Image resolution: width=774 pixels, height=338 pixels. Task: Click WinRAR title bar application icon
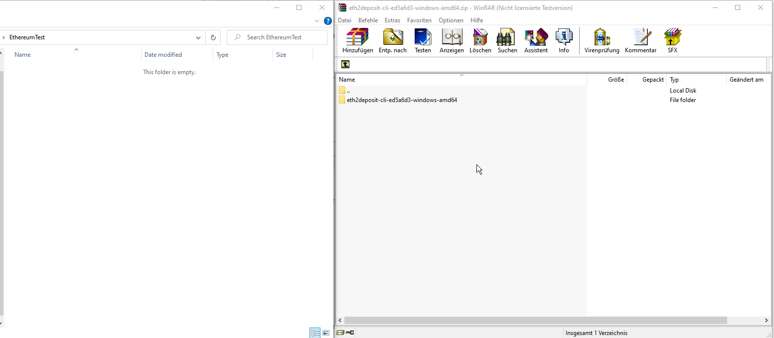pyautogui.click(x=342, y=7)
